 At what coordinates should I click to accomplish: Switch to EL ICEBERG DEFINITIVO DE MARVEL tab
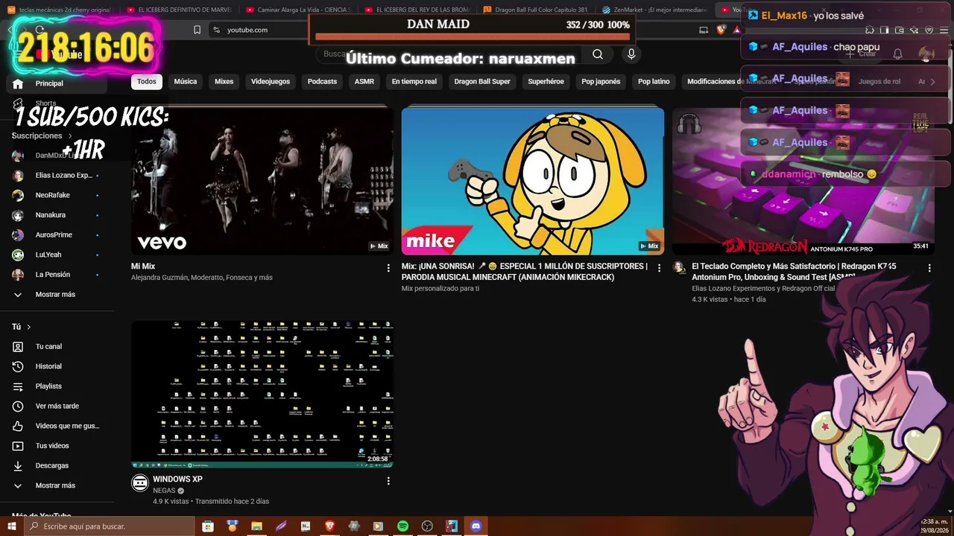click(179, 10)
